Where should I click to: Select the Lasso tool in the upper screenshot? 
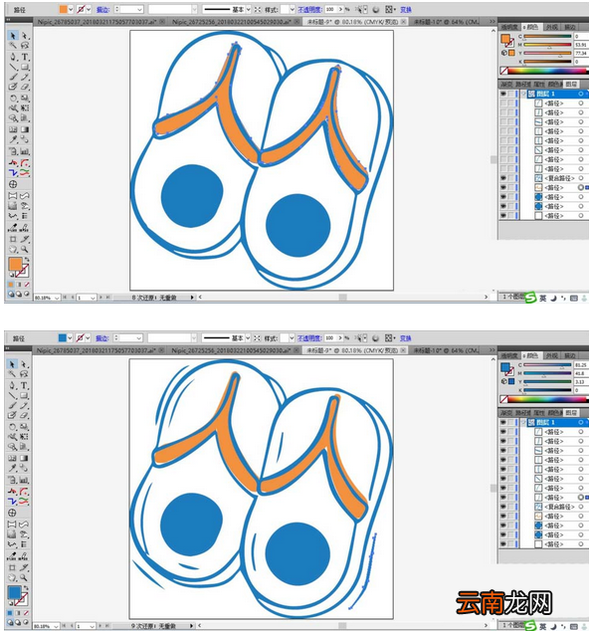tap(25, 45)
